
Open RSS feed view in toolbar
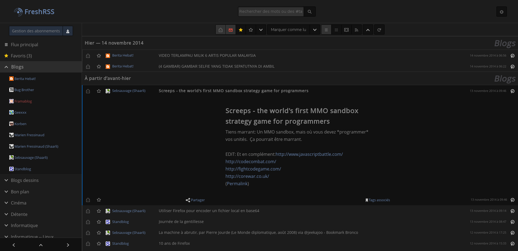point(356,30)
